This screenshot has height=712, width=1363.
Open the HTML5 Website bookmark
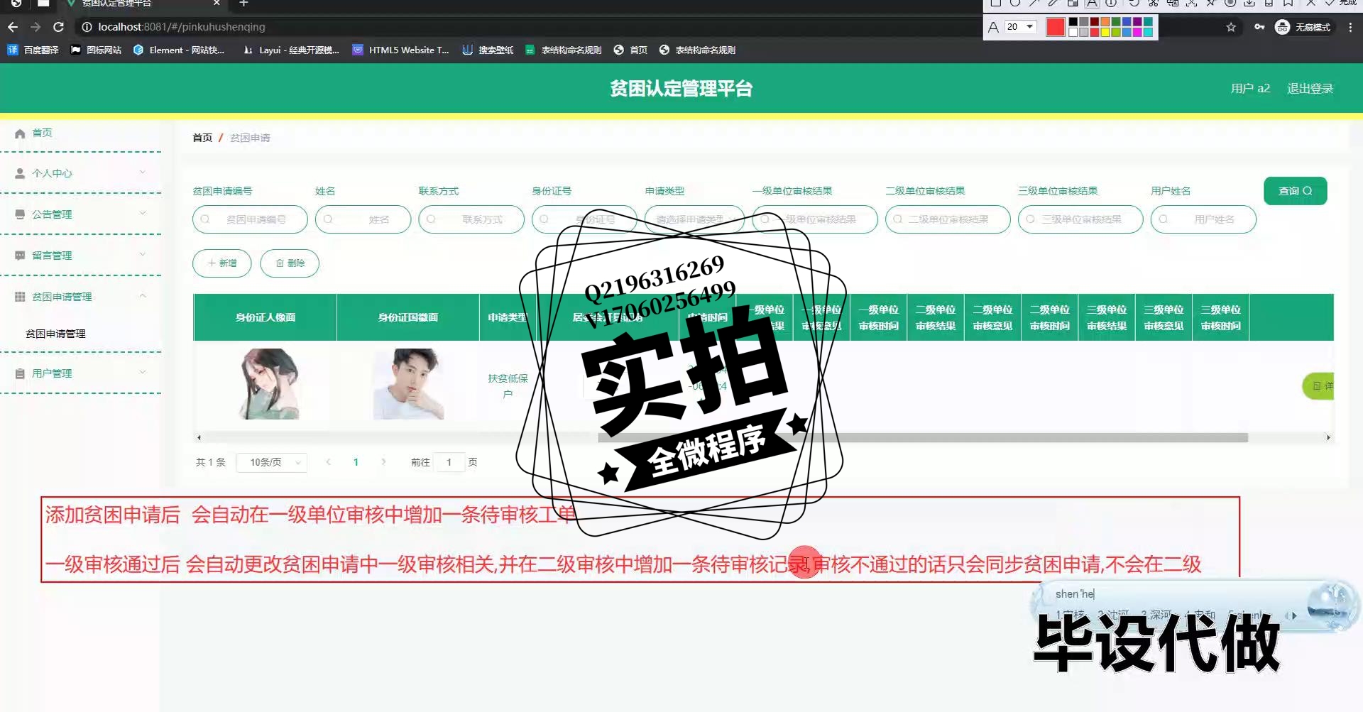(x=401, y=50)
